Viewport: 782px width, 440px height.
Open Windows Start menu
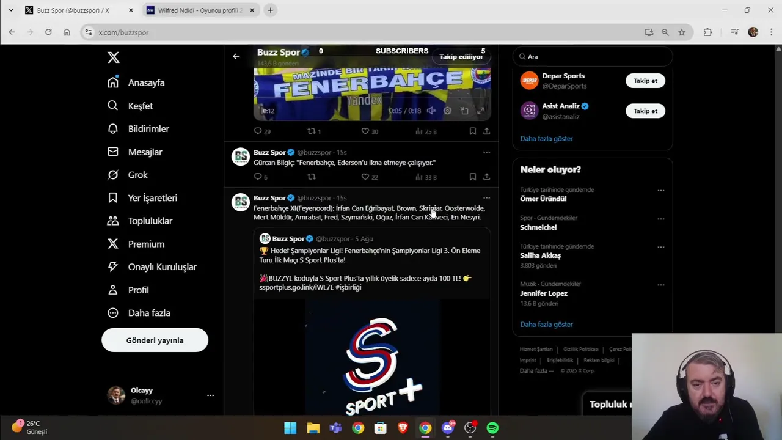(x=290, y=428)
